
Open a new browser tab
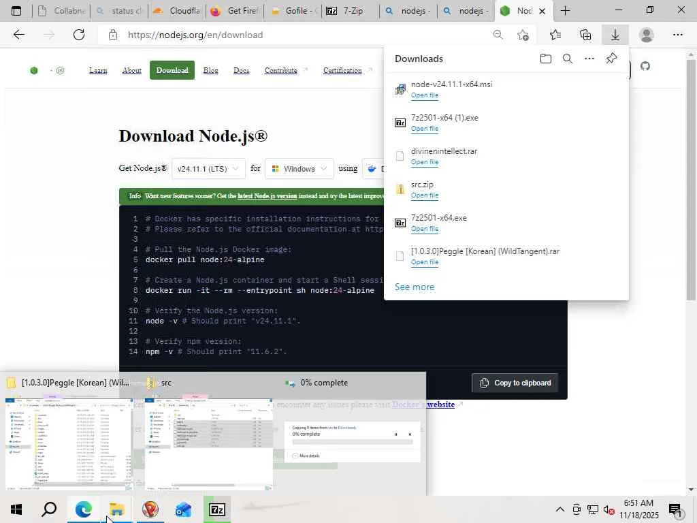565,11
